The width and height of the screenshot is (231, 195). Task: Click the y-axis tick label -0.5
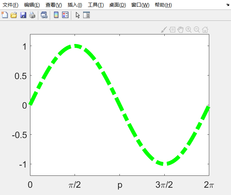(19, 135)
